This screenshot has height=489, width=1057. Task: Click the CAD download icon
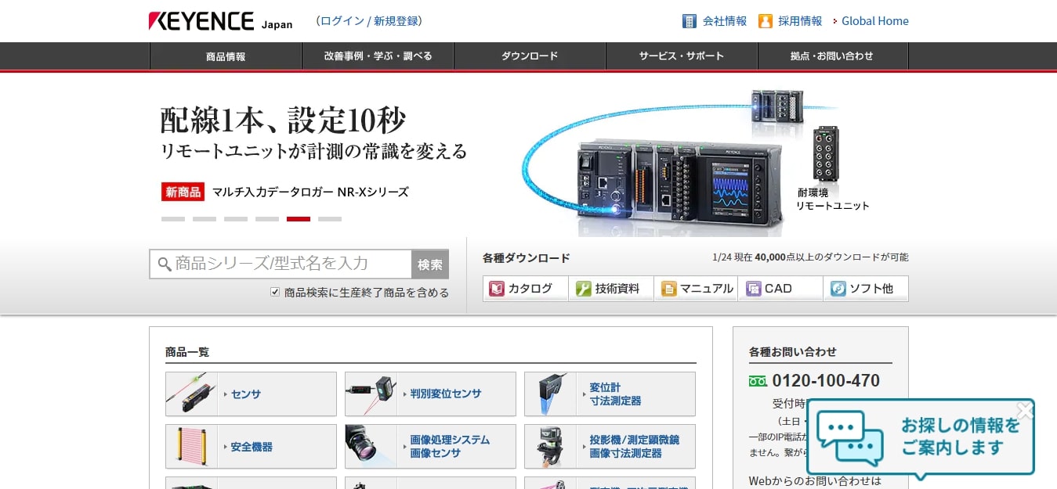754,289
